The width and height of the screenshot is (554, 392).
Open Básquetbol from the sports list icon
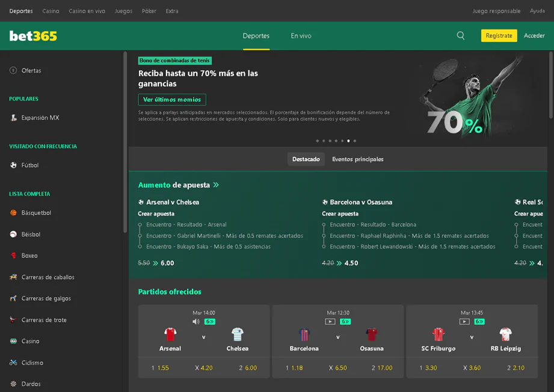[13, 213]
